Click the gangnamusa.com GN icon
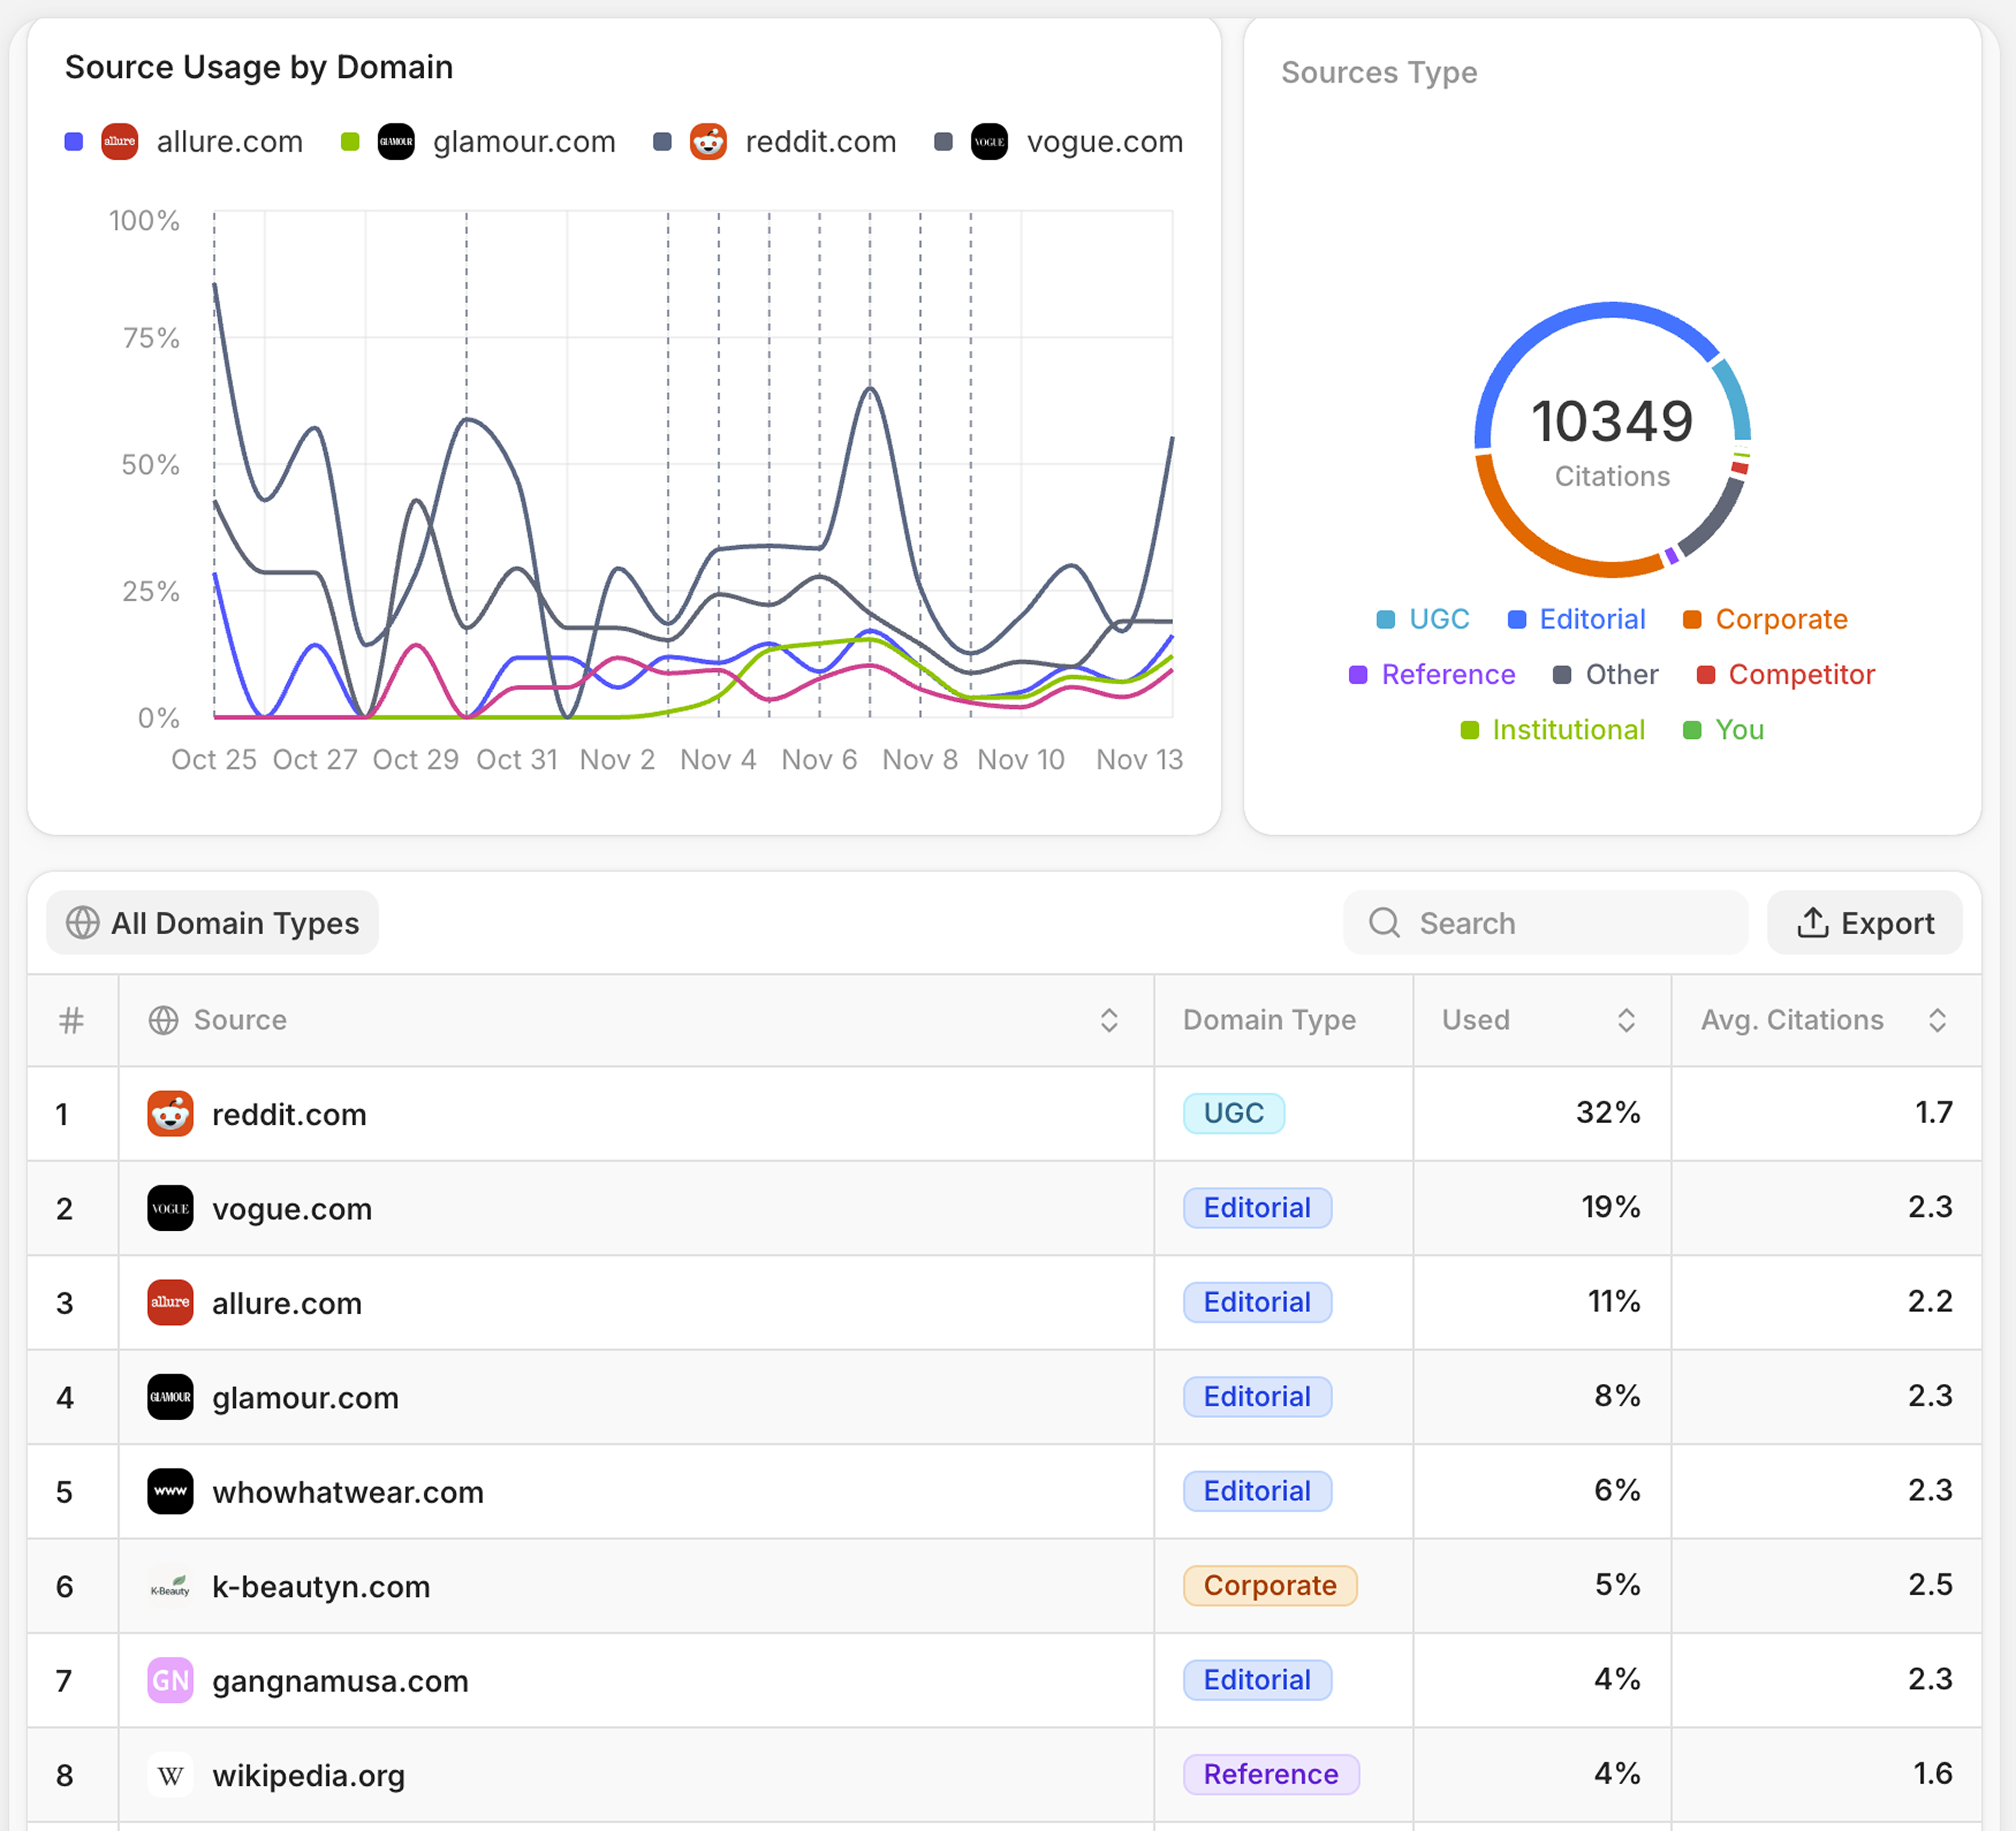The width and height of the screenshot is (2016, 1831). (170, 1680)
